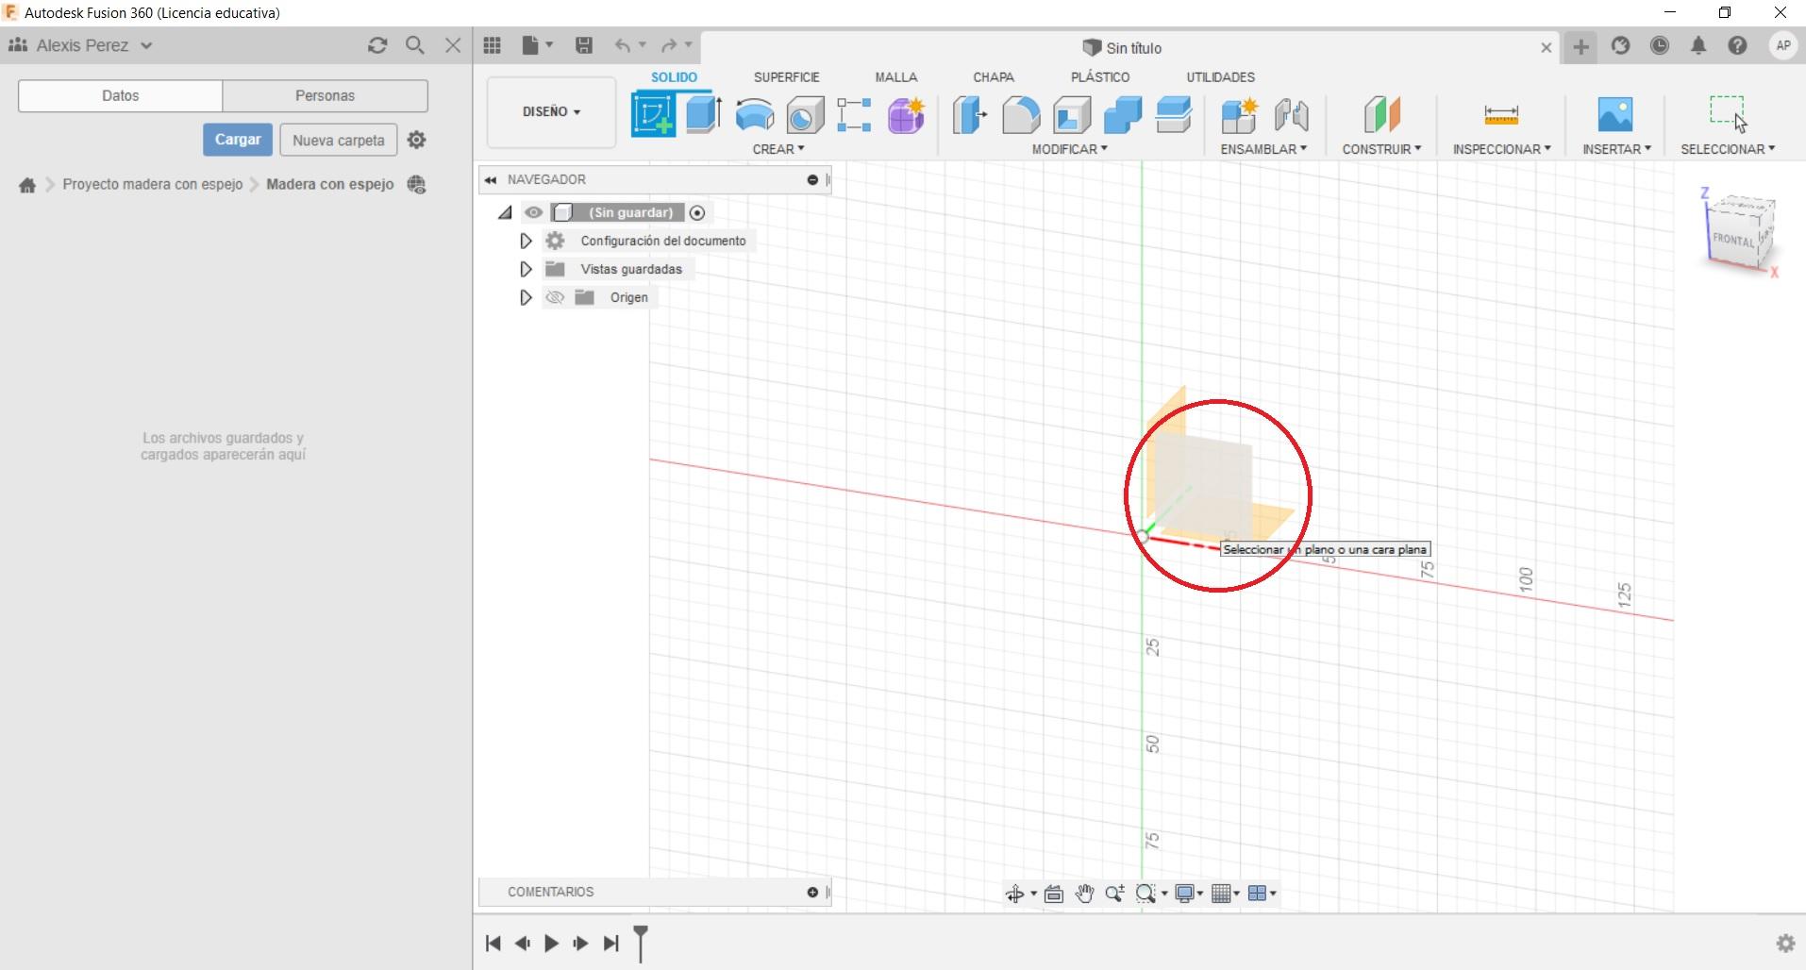Screen dimensions: 1806x970
Task: Expand the Configuración del documento node
Action: pos(526,241)
